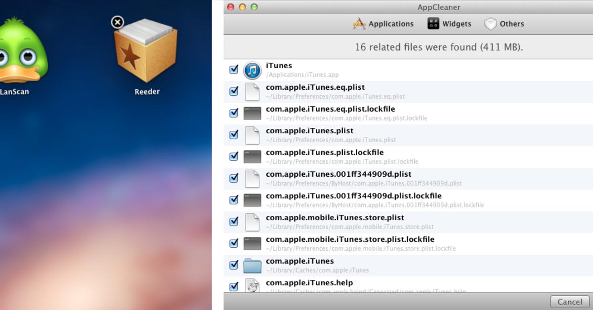Toggle checkbox for com.apple.mobile.iTunes.store.plist.lockfile

click(234, 243)
